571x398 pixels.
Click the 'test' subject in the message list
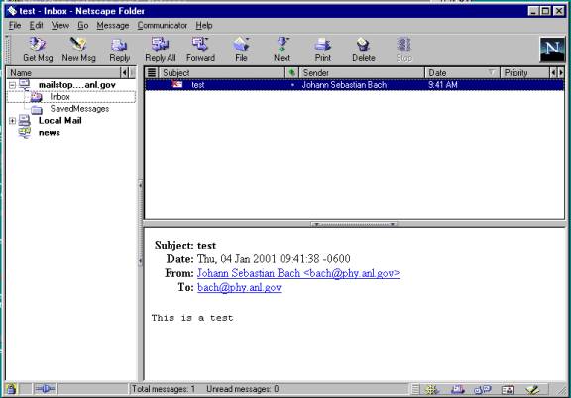197,85
